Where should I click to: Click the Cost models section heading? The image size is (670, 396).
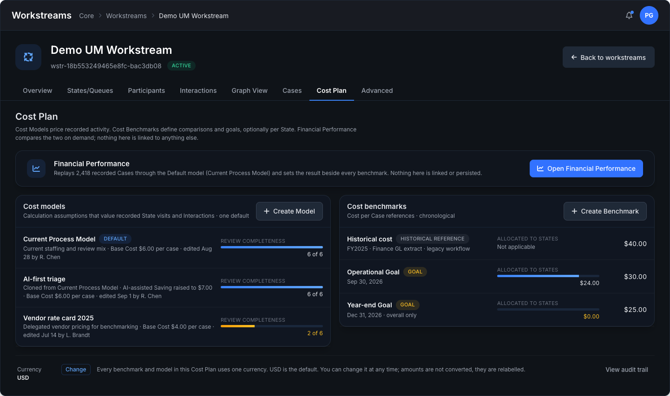pyautogui.click(x=44, y=206)
